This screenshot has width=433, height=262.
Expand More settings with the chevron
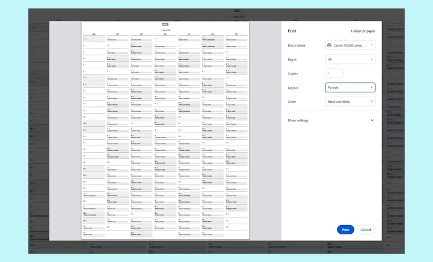pos(372,121)
